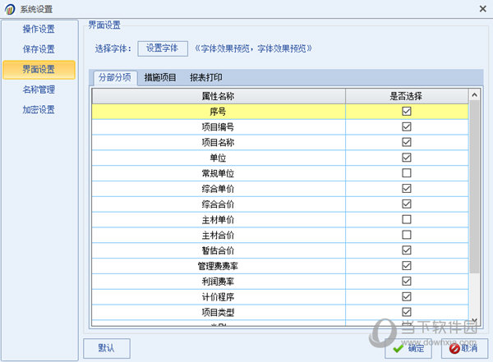Click the app icon in title bar
Viewport: 493px width, 362px height.
pyautogui.click(x=10, y=9)
